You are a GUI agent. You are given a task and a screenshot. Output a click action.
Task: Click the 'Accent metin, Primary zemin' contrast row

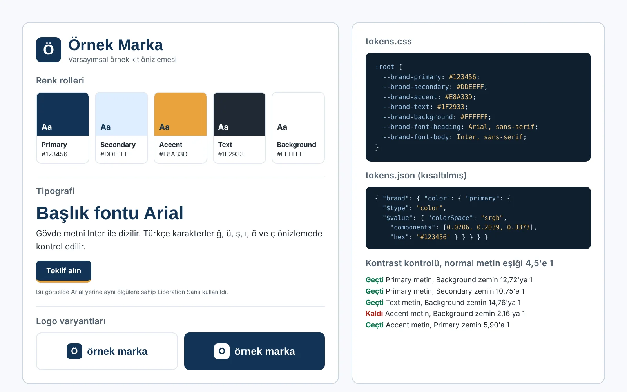coord(437,325)
